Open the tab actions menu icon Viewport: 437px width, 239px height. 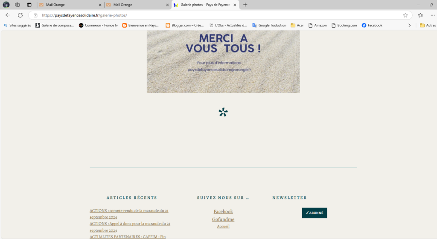point(29,5)
